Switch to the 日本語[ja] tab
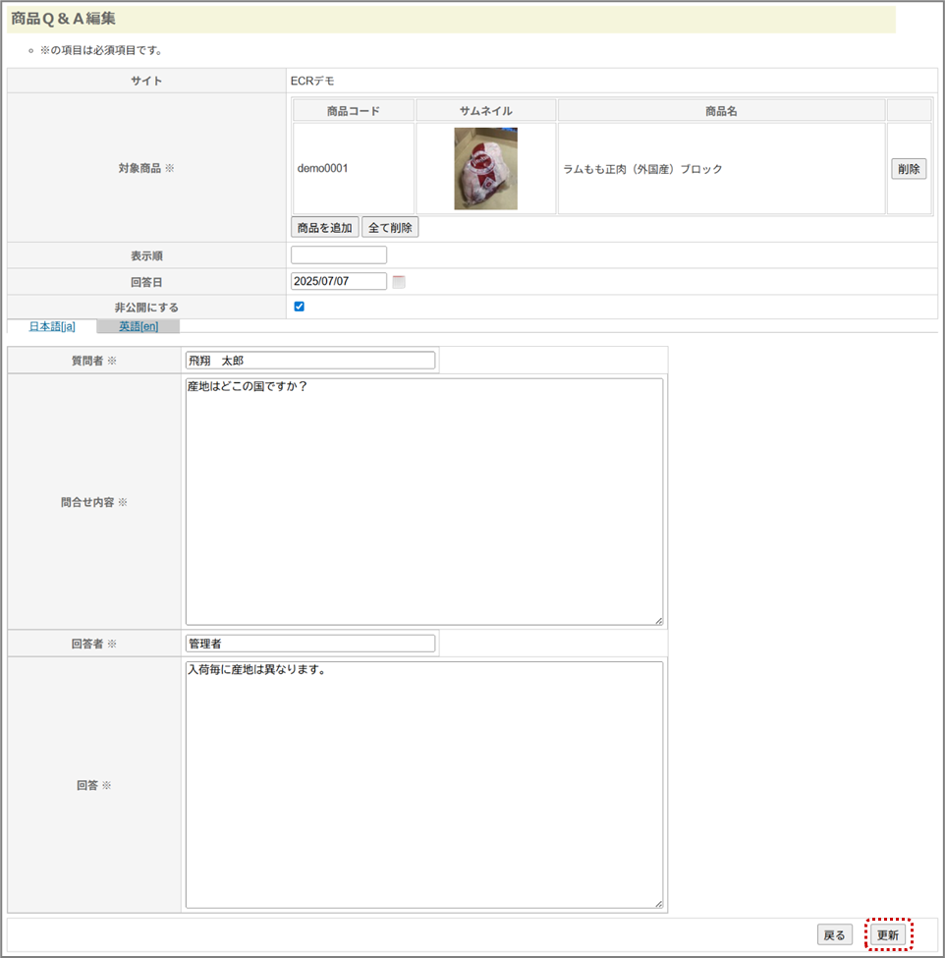This screenshot has width=945, height=958. coord(52,326)
